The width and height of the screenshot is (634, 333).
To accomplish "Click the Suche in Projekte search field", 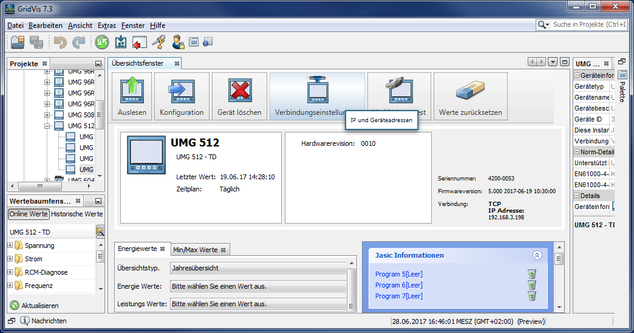I will [x=589, y=25].
